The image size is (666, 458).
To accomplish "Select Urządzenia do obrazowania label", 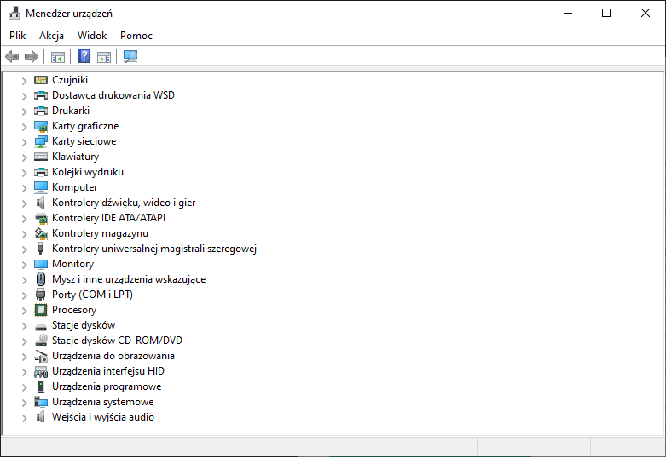I will tap(113, 356).
